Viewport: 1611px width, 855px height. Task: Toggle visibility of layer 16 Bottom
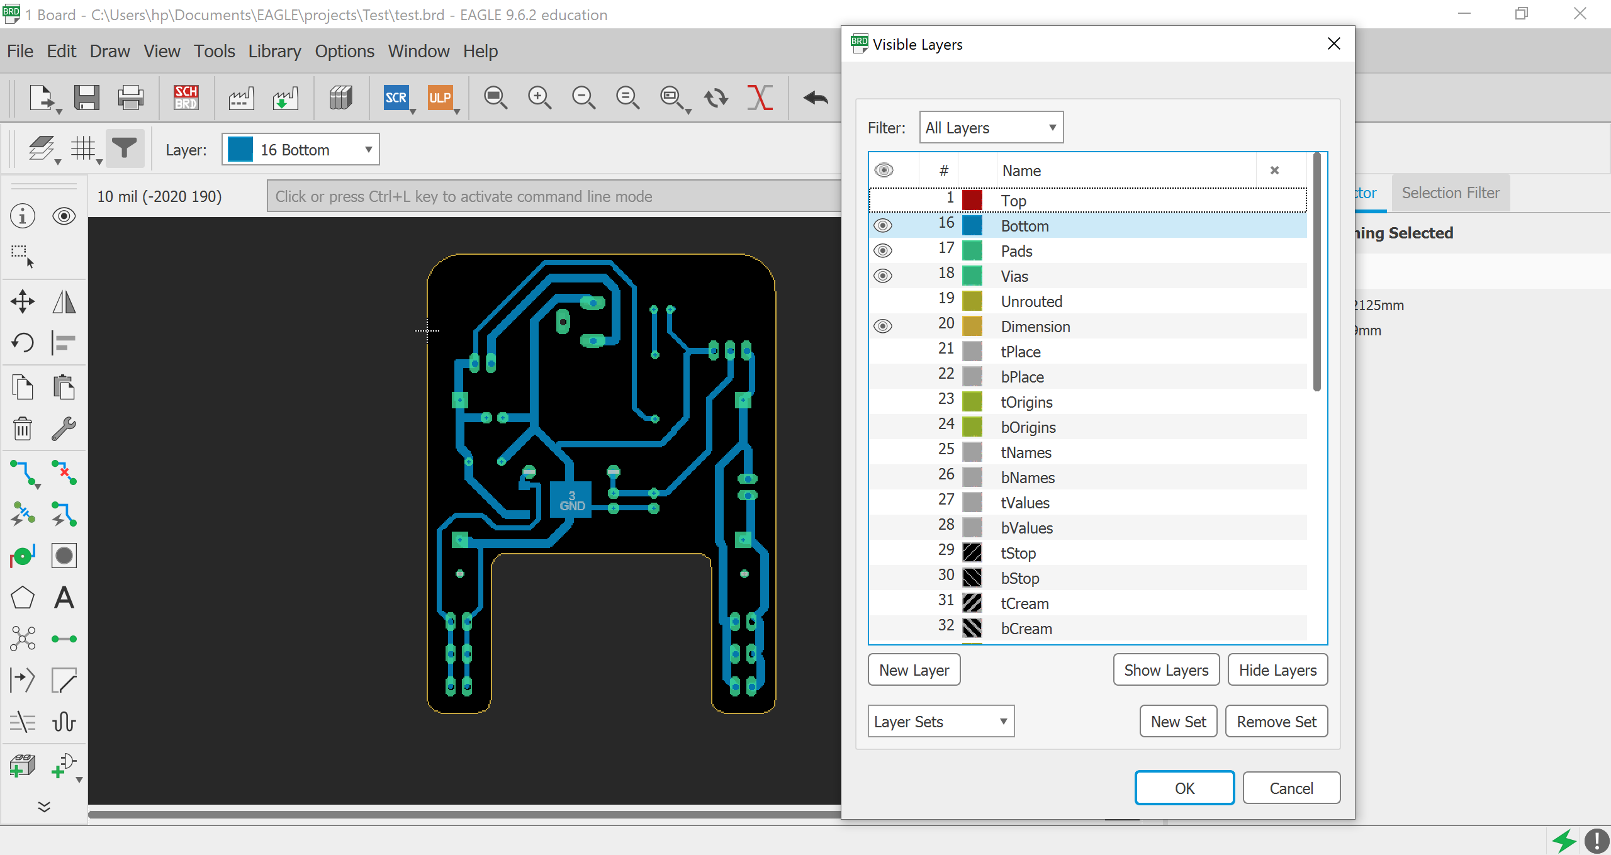[x=882, y=225]
